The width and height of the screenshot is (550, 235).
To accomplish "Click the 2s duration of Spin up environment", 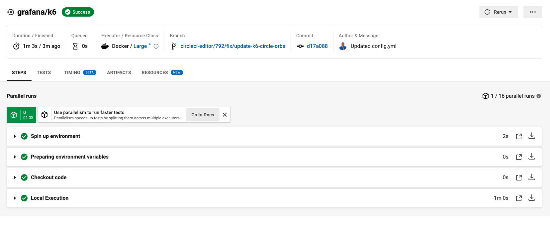I will pos(505,136).
